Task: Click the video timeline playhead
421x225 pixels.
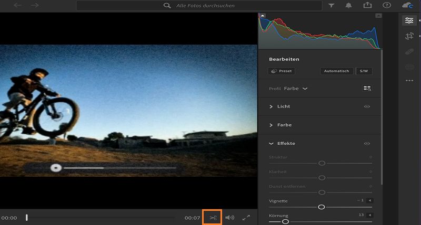Action: coord(27,218)
